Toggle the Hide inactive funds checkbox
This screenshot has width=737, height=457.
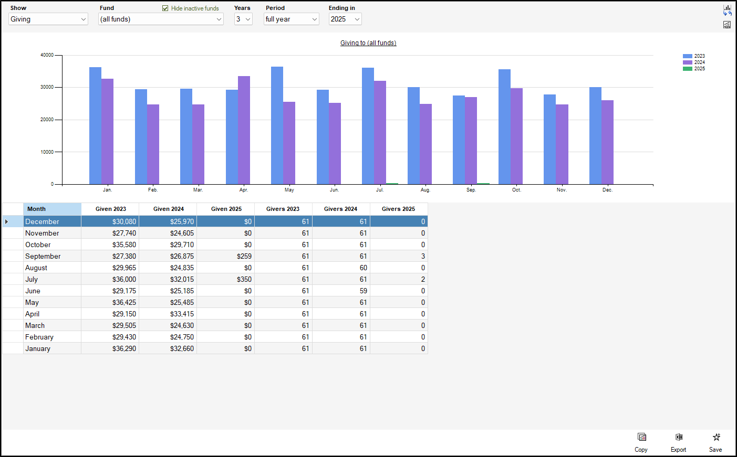(165, 8)
